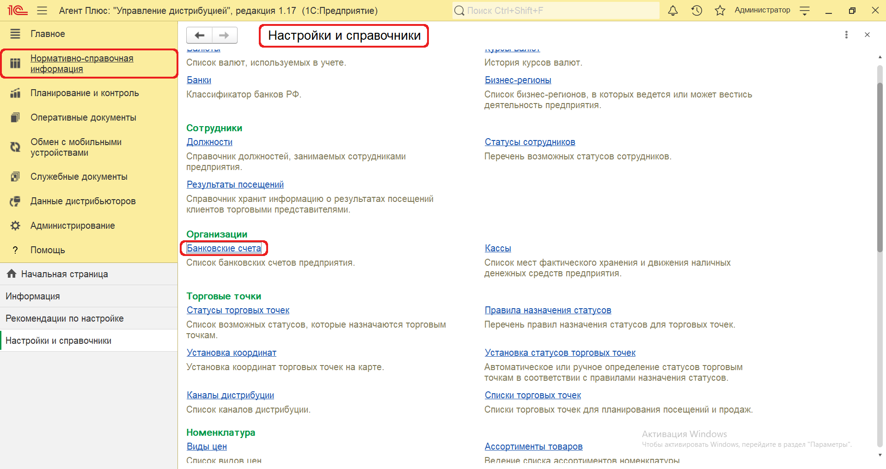Open the three-dot more options menu

(846, 35)
